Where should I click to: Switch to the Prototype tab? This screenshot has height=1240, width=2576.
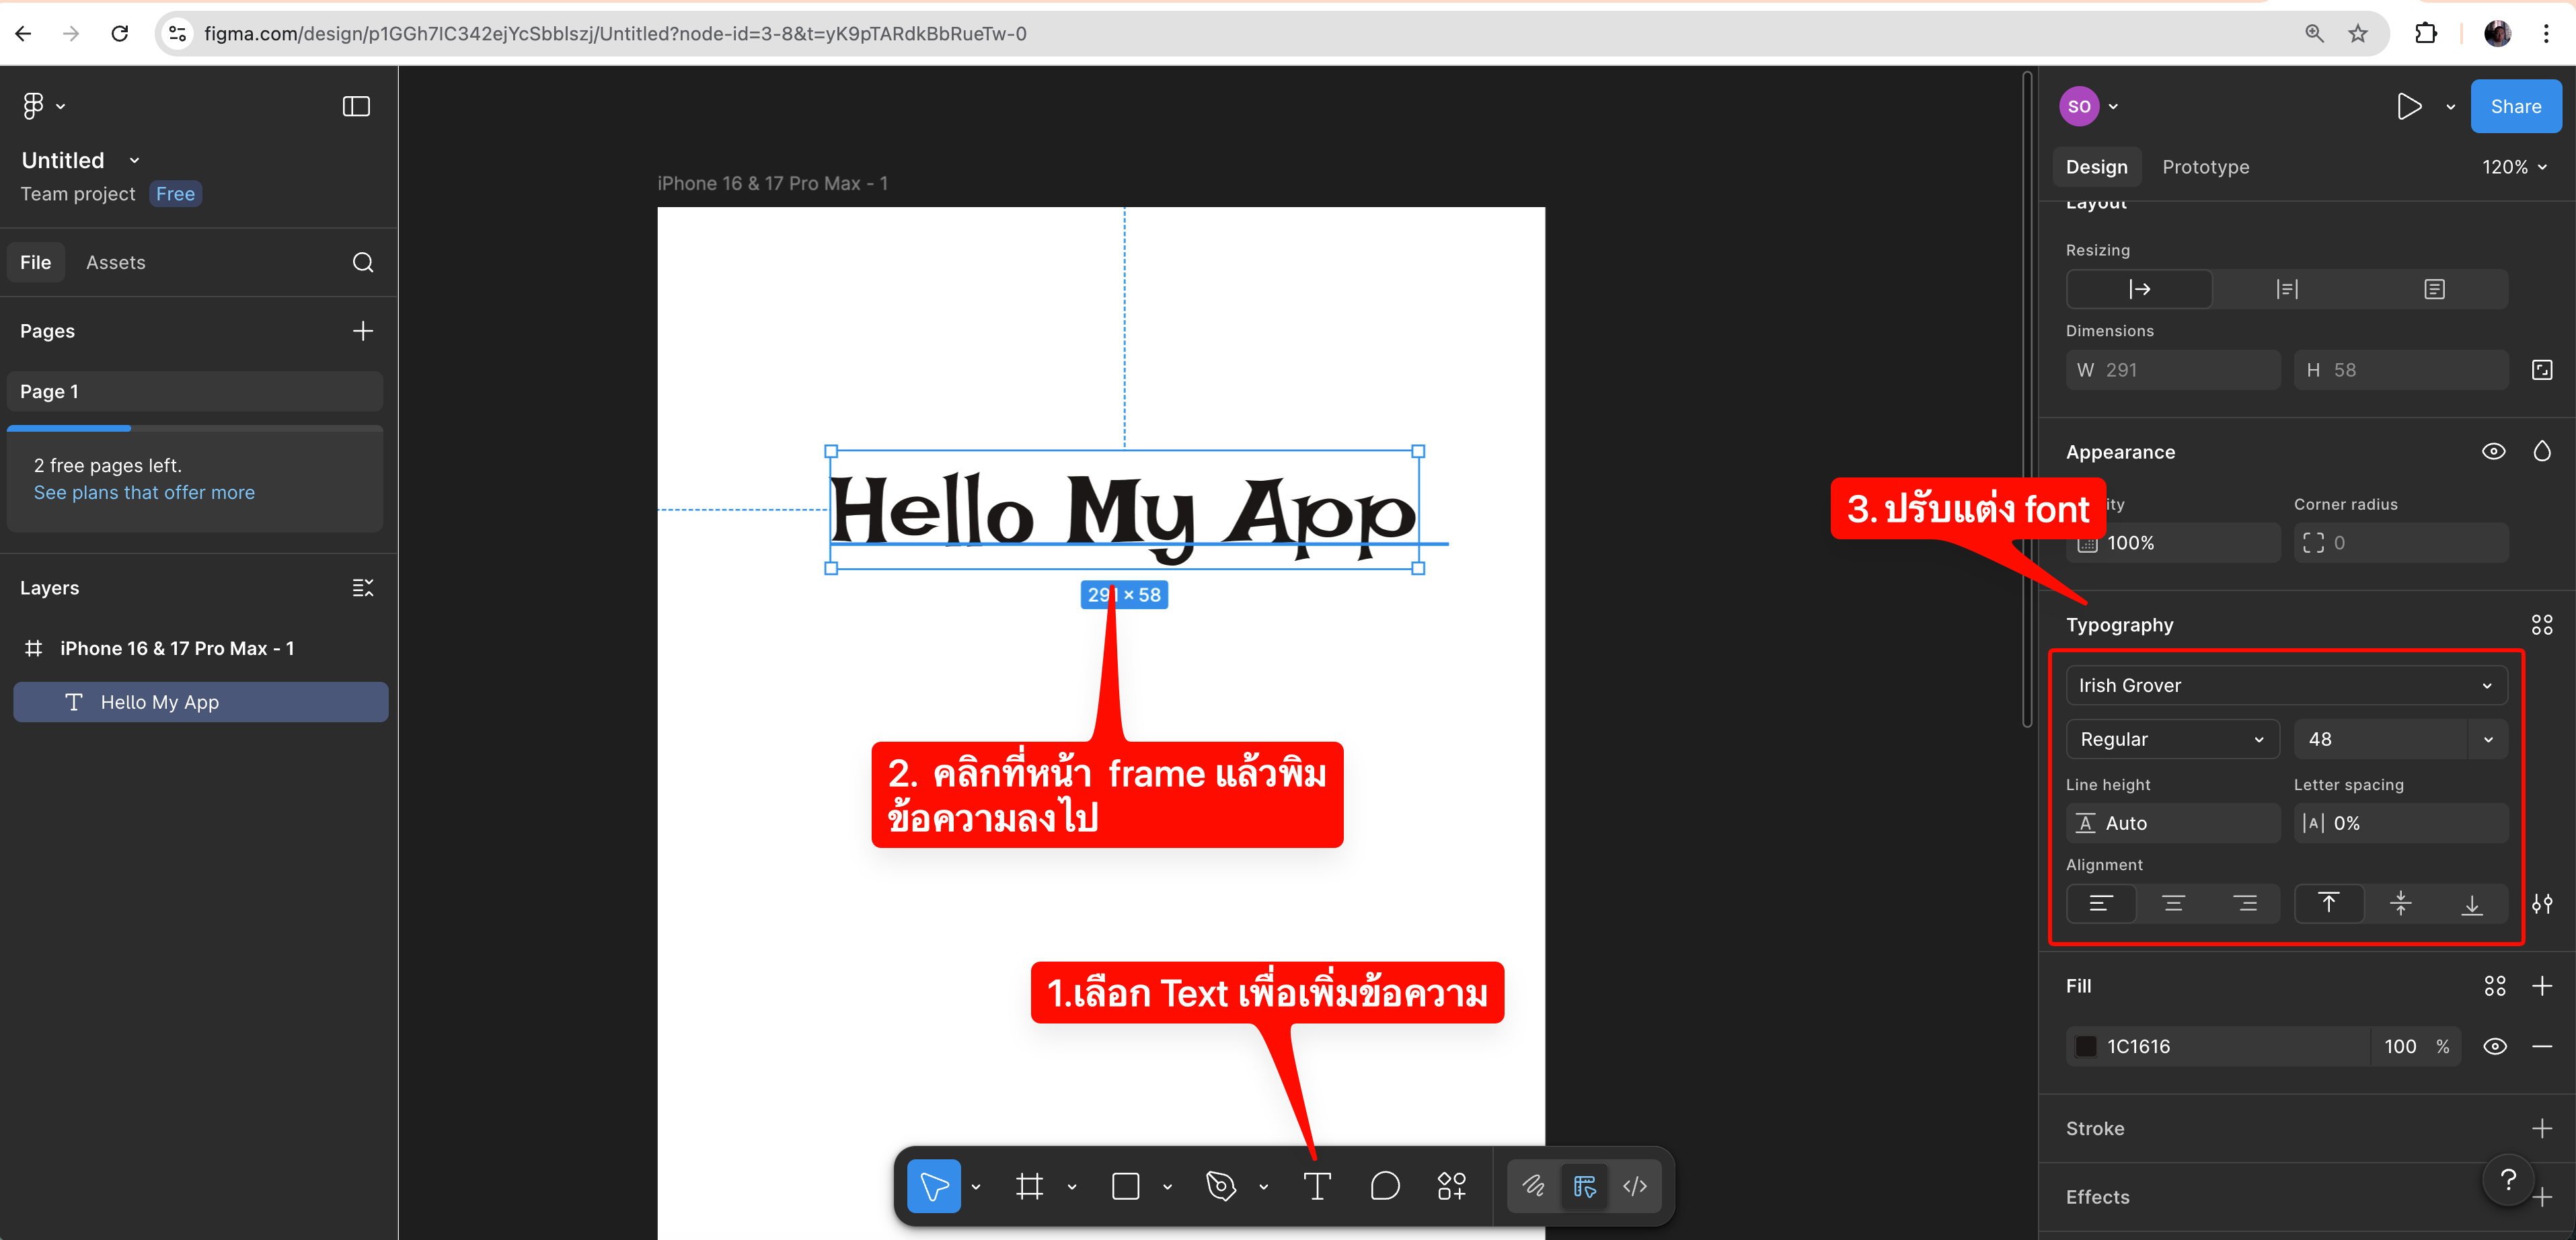click(x=2205, y=167)
